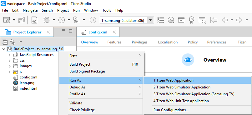The image size is (252, 115).
Task: Select 2 Tizen Web Simulator Application
Action: tap(197, 87)
